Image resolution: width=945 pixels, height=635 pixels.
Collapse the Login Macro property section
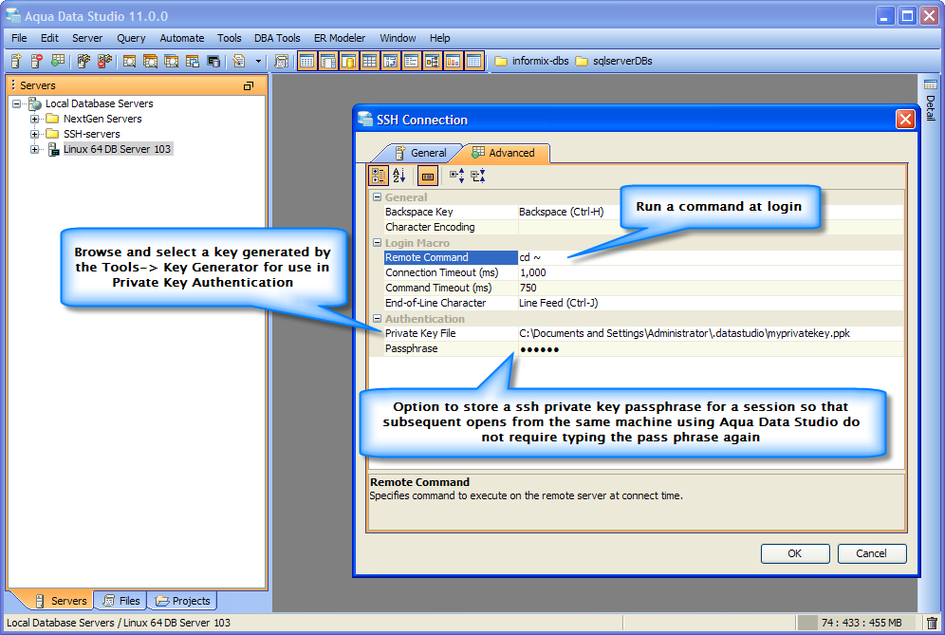coord(378,242)
